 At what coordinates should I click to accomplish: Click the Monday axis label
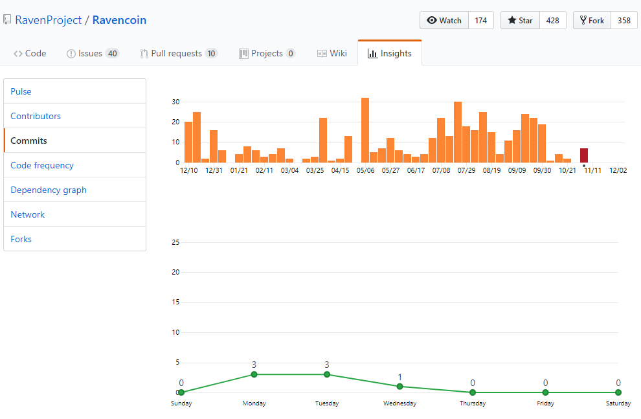pos(254,403)
